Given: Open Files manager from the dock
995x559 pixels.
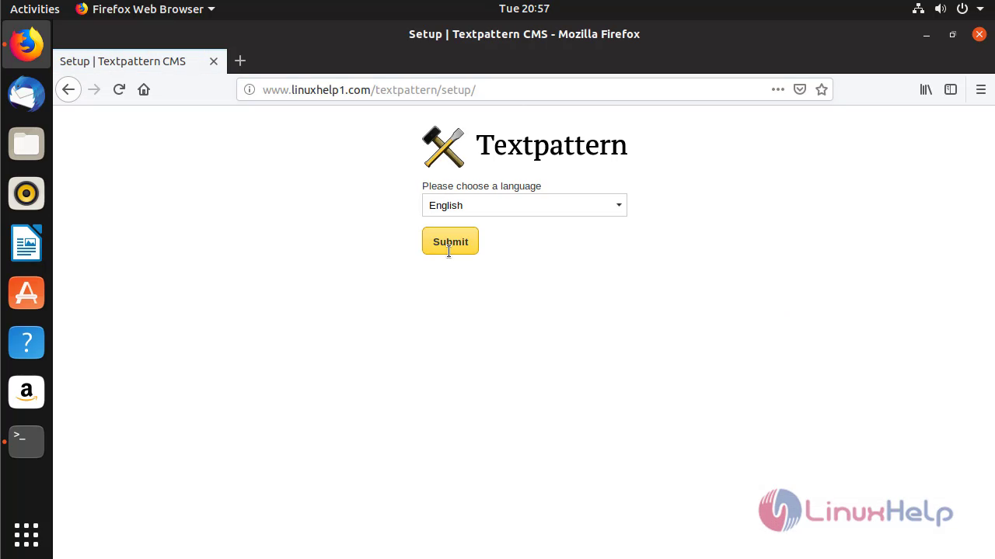Looking at the screenshot, I should [x=26, y=144].
